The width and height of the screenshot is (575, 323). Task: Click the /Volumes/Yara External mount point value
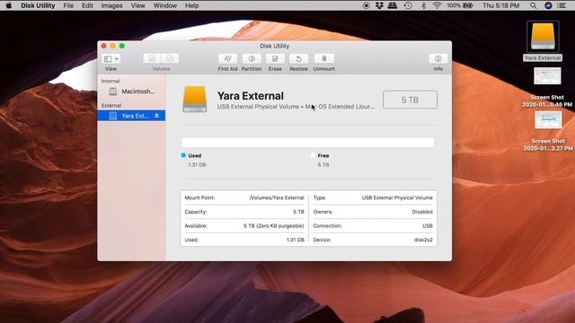[x=277, y=197]
